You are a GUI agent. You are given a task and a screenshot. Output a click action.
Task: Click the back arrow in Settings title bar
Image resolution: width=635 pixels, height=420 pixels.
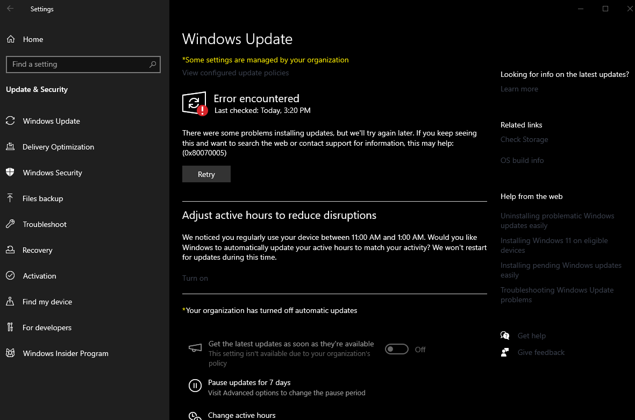(11, 9)
